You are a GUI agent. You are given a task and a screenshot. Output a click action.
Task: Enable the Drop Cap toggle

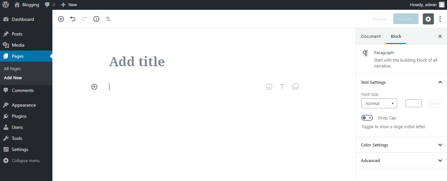pyautogui.click(x=367, y=118)
